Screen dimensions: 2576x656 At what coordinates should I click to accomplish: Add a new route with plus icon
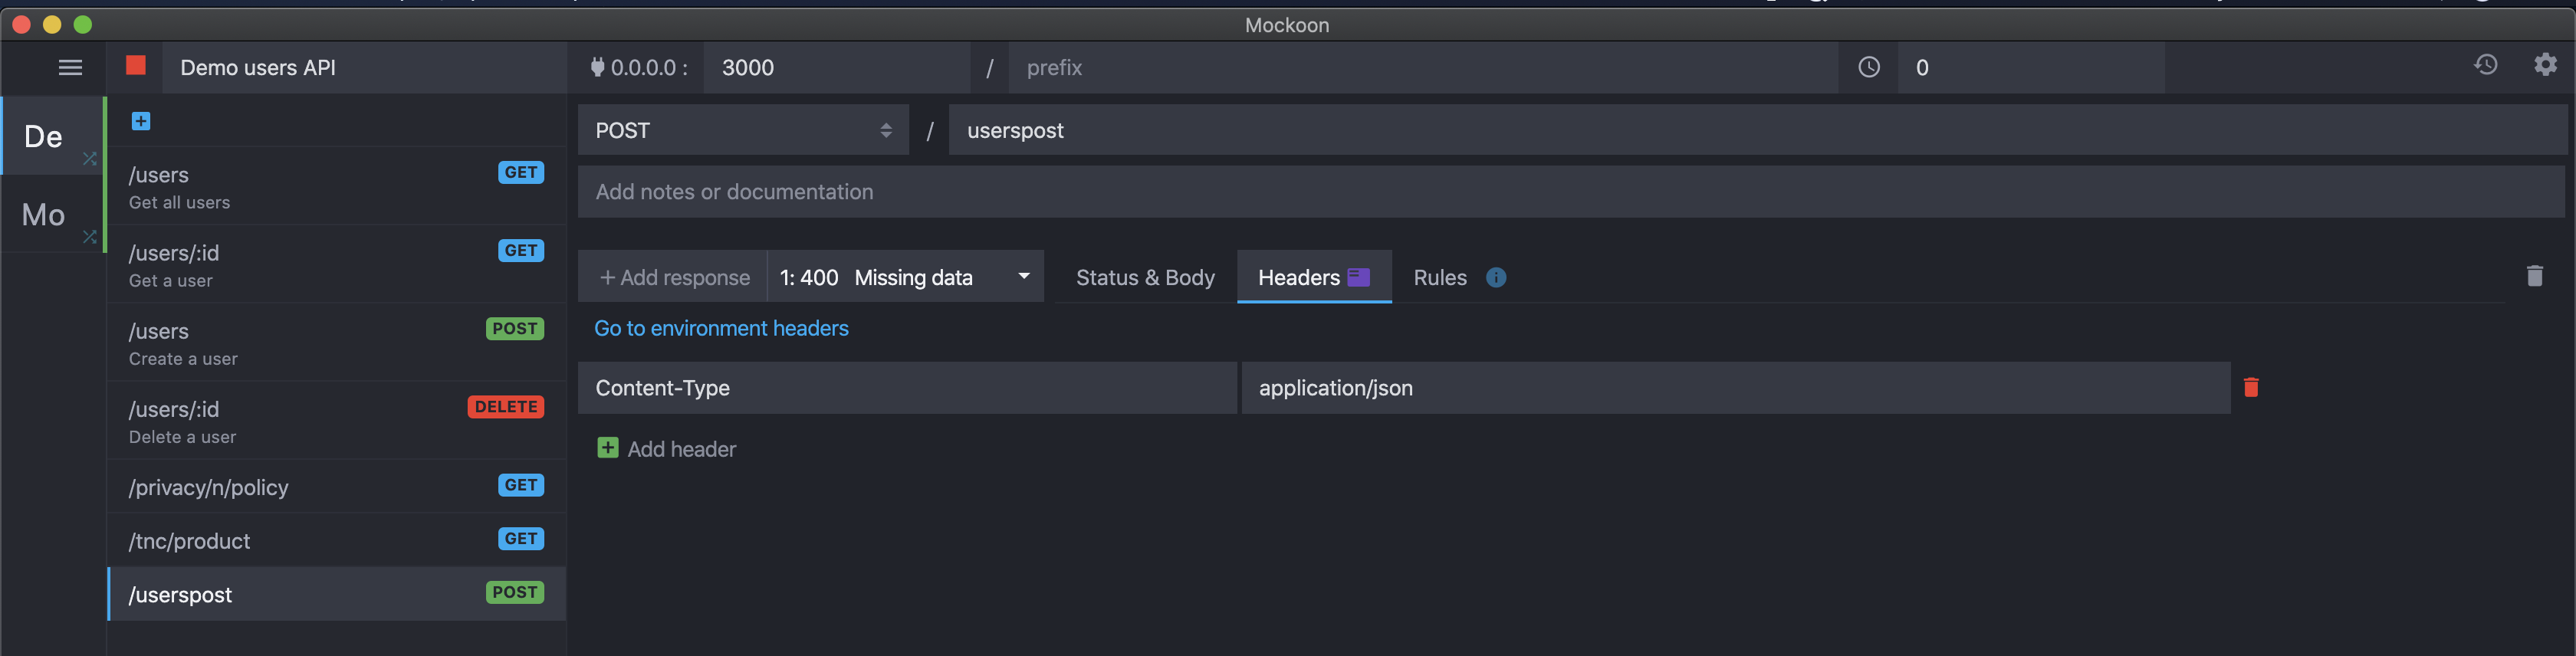141,121
